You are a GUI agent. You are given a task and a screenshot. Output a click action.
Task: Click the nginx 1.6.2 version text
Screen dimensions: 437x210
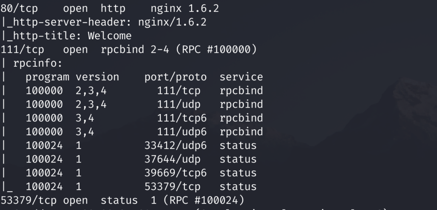185,9
